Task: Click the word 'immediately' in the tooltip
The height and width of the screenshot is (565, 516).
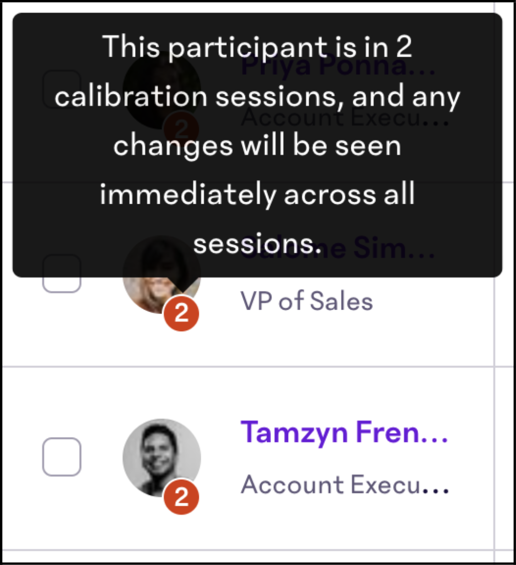Action: pos(188,195)
